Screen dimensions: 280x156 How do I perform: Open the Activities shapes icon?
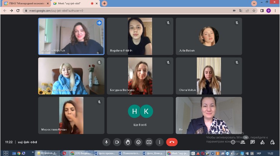click(262, 142)
